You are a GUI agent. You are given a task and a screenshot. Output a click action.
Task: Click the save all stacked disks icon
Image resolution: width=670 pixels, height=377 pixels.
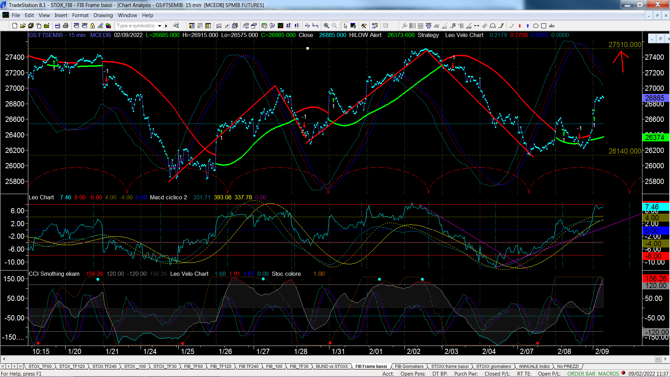point(31,26)
